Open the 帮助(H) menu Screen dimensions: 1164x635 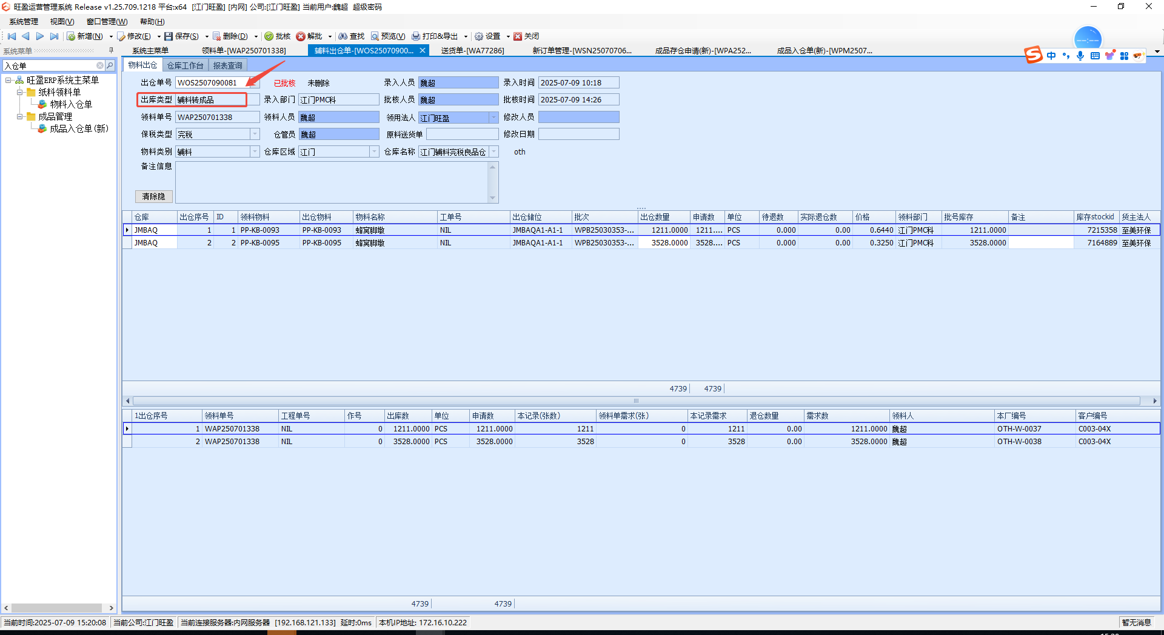[x=152, y=22]
